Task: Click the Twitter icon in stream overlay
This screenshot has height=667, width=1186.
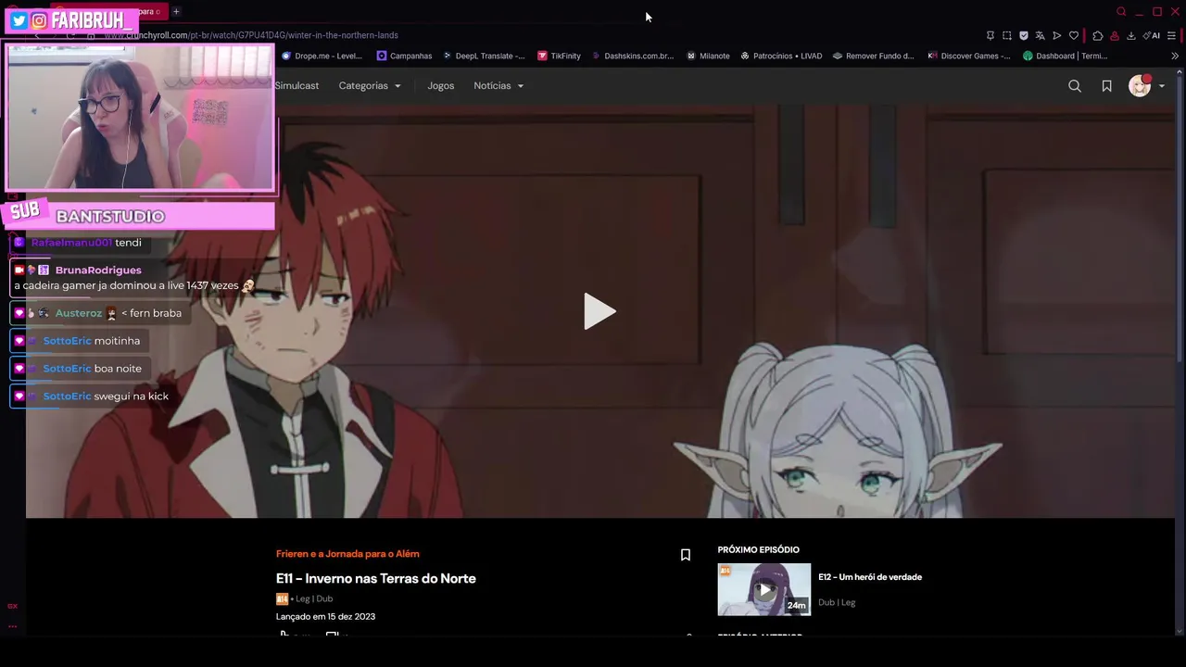Action: 19,20
